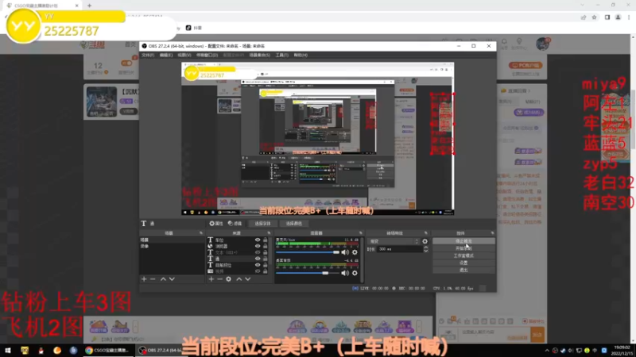The width and height of the screenshot is (636, 357).
Task: Move the scene down in the Scenes panel
Action: pos(172,279)
